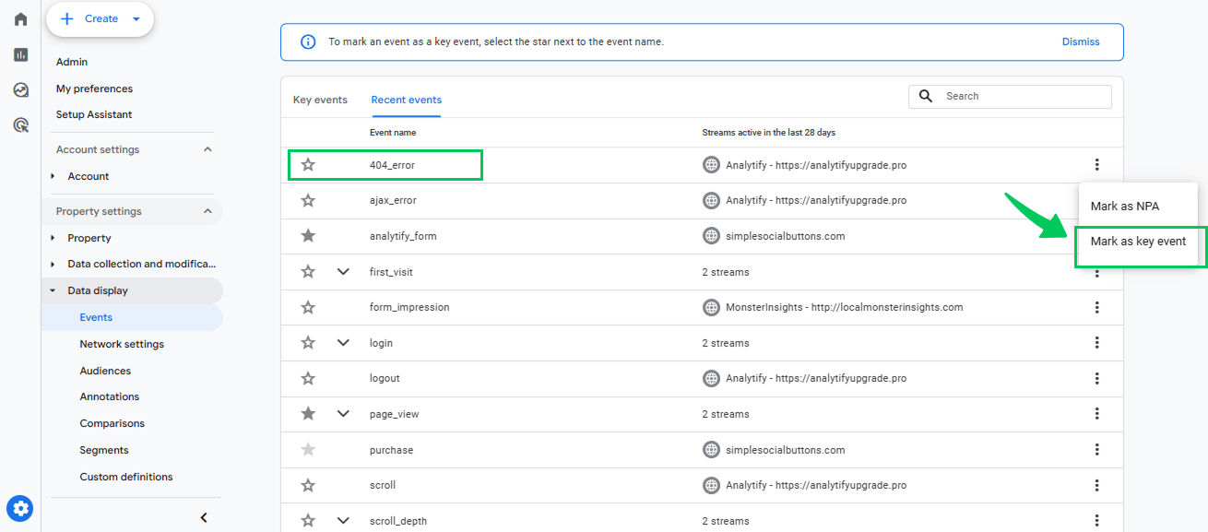The height and width of the screenshot is (532, 1208).
Task: Toggle the star for logout event
Action: tap(308, 378)
